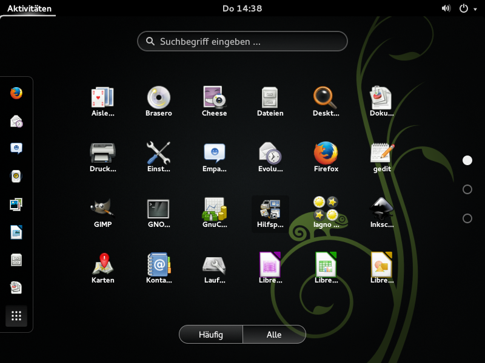Open Einstellungen system settings
The width and height of the screenshot is (485, 363).
point(159,157)
